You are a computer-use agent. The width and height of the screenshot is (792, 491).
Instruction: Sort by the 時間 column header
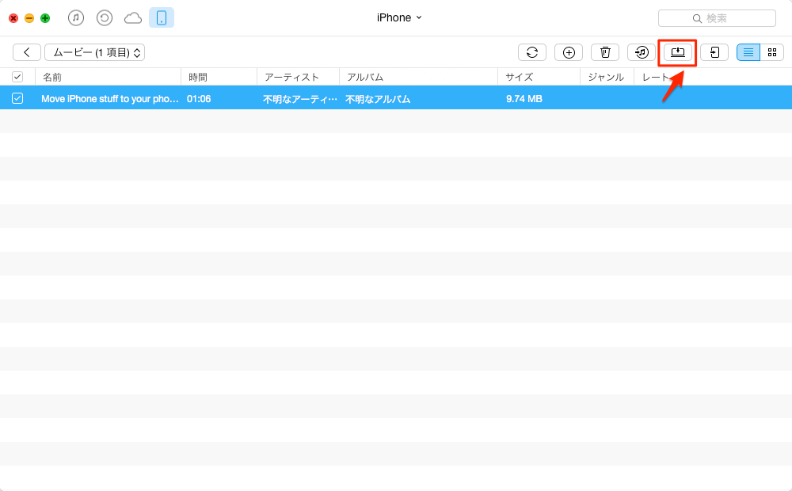[x=219, y=77]
